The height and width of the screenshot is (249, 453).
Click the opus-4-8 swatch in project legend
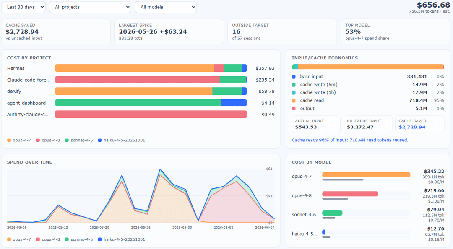click(x=38, y=140)
